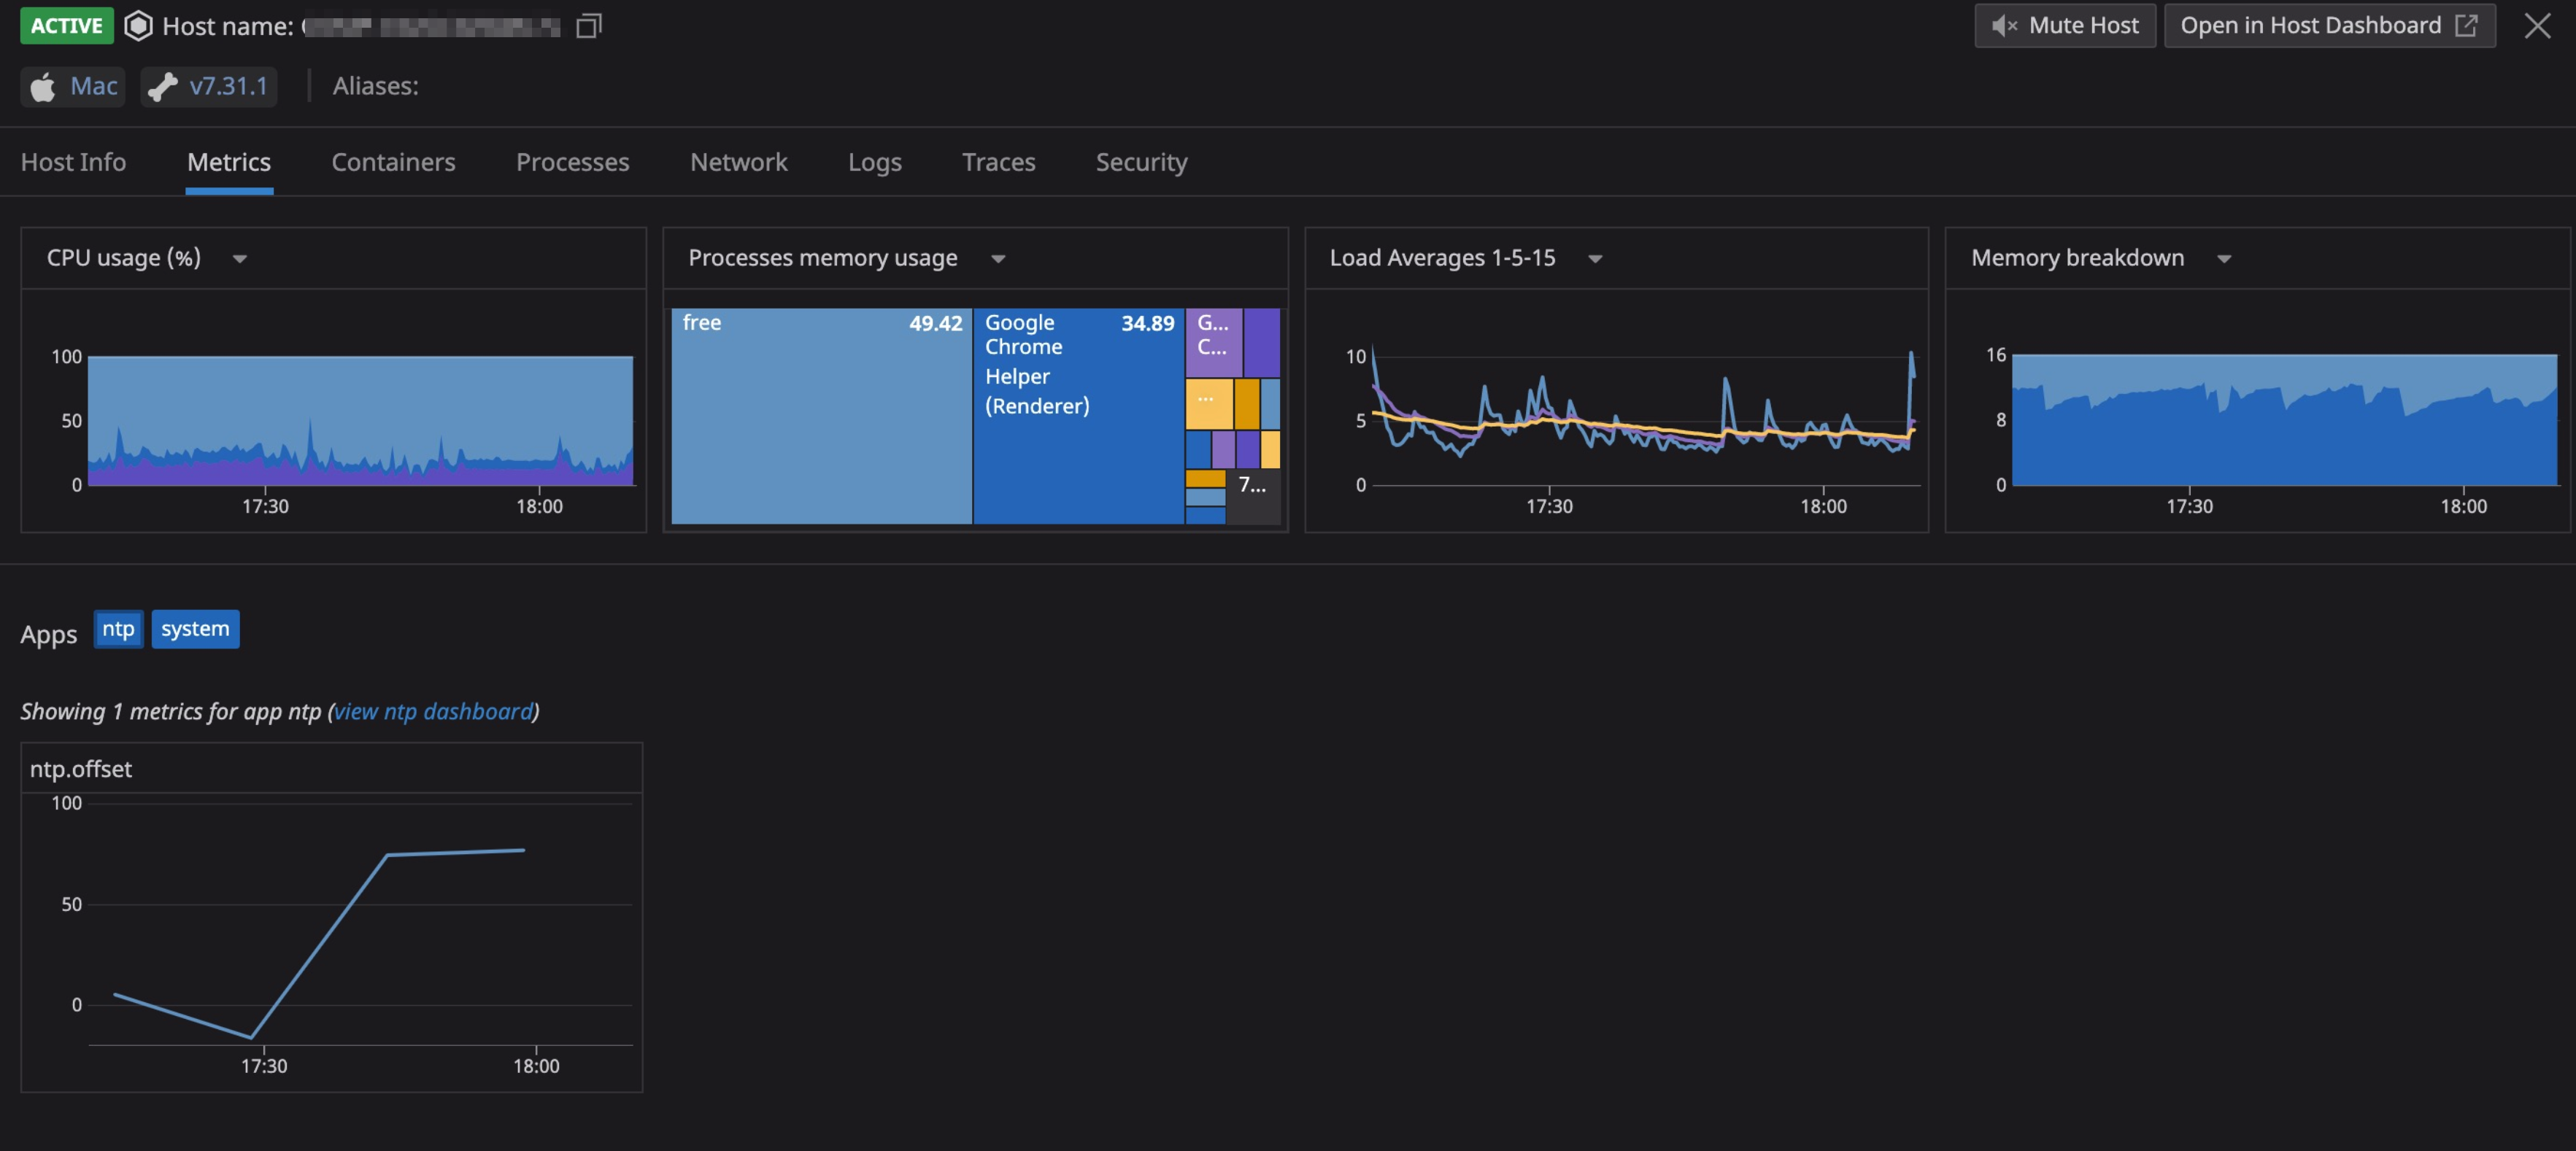Click the mute speaker icon on Mute Host

2007,25
